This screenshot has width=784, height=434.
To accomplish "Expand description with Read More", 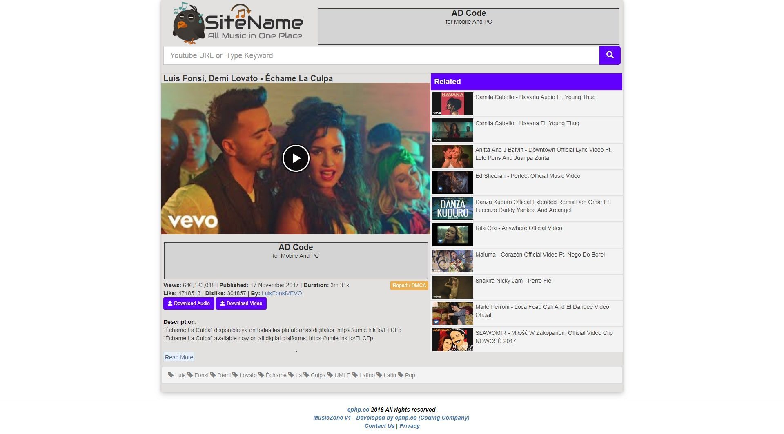I will point(179,357).
